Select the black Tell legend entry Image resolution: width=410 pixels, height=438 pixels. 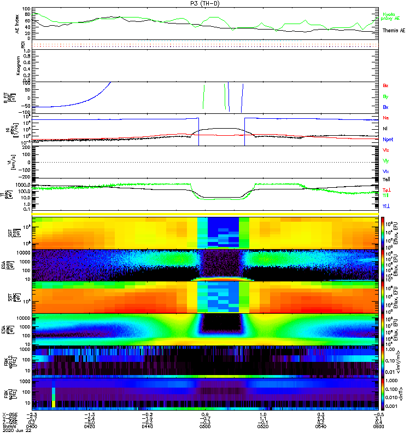[386, 180]
